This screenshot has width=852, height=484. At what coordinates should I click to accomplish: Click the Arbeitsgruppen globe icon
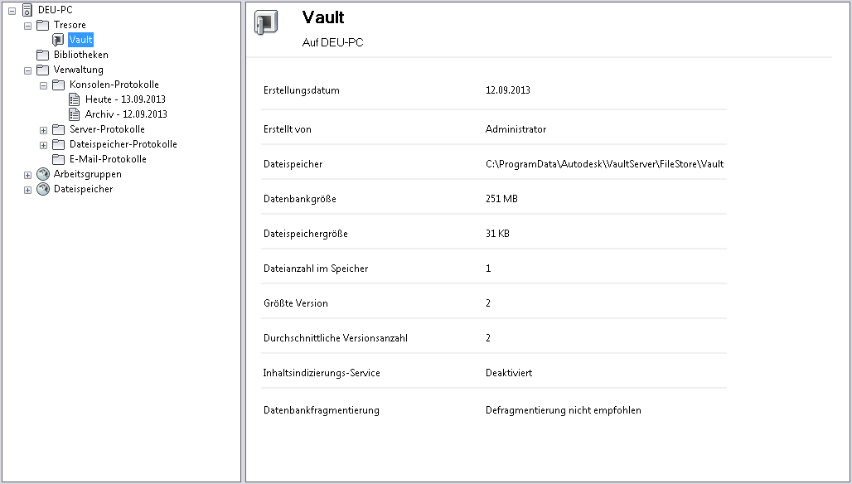pyautogui.click(x=42, y=174)
